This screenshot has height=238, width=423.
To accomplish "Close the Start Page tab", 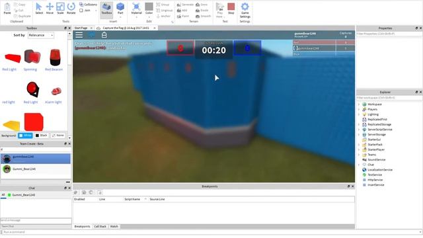I will pos(91,28).
